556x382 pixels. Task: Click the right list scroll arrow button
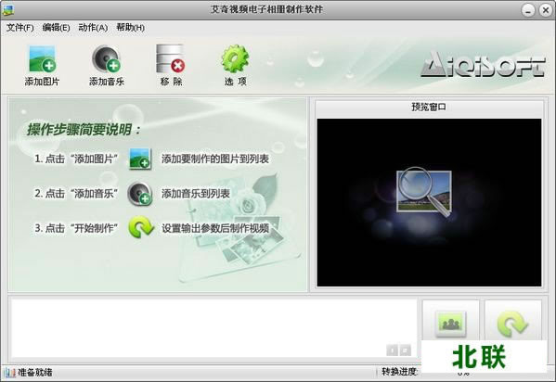[406, 350]
